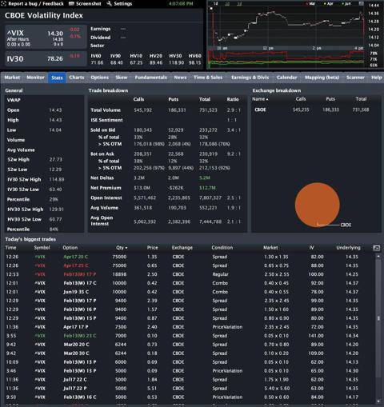
Task: Select the 3d chart range
Action: [239, 4]
